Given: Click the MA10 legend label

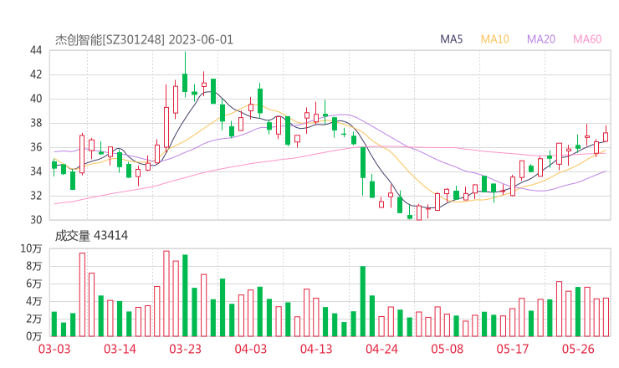Looking at the screenshot, I should point(494,39).
